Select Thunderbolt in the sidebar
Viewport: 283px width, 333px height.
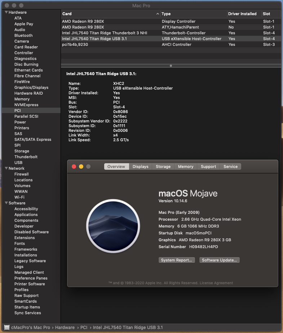(x=26, y=157)
